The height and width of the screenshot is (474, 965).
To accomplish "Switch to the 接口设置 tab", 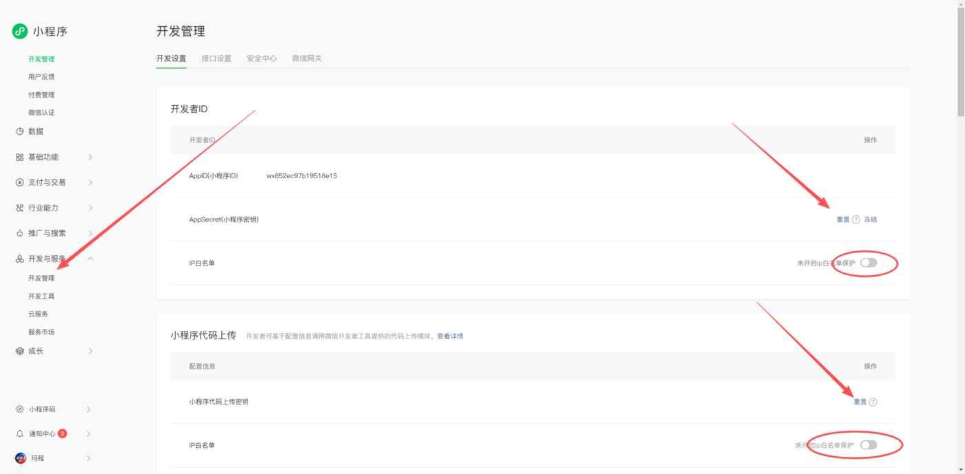I will 216,58.
